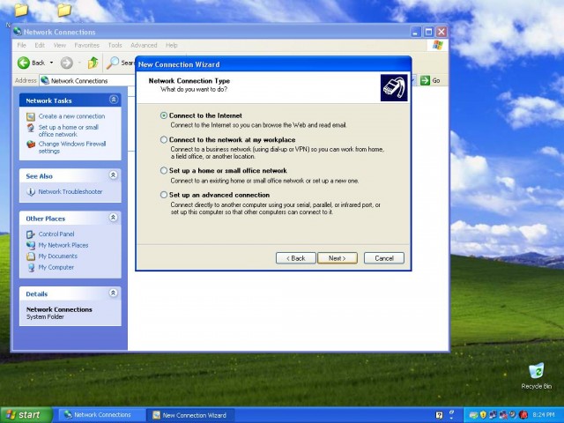Go to My Documents link
The width and height of the screenshot is (564, 423).
pos(58,256)
